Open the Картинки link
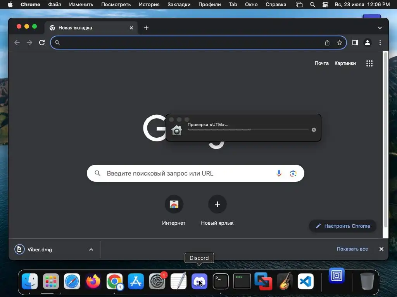 pyautogui.click(x=345, y=63)
